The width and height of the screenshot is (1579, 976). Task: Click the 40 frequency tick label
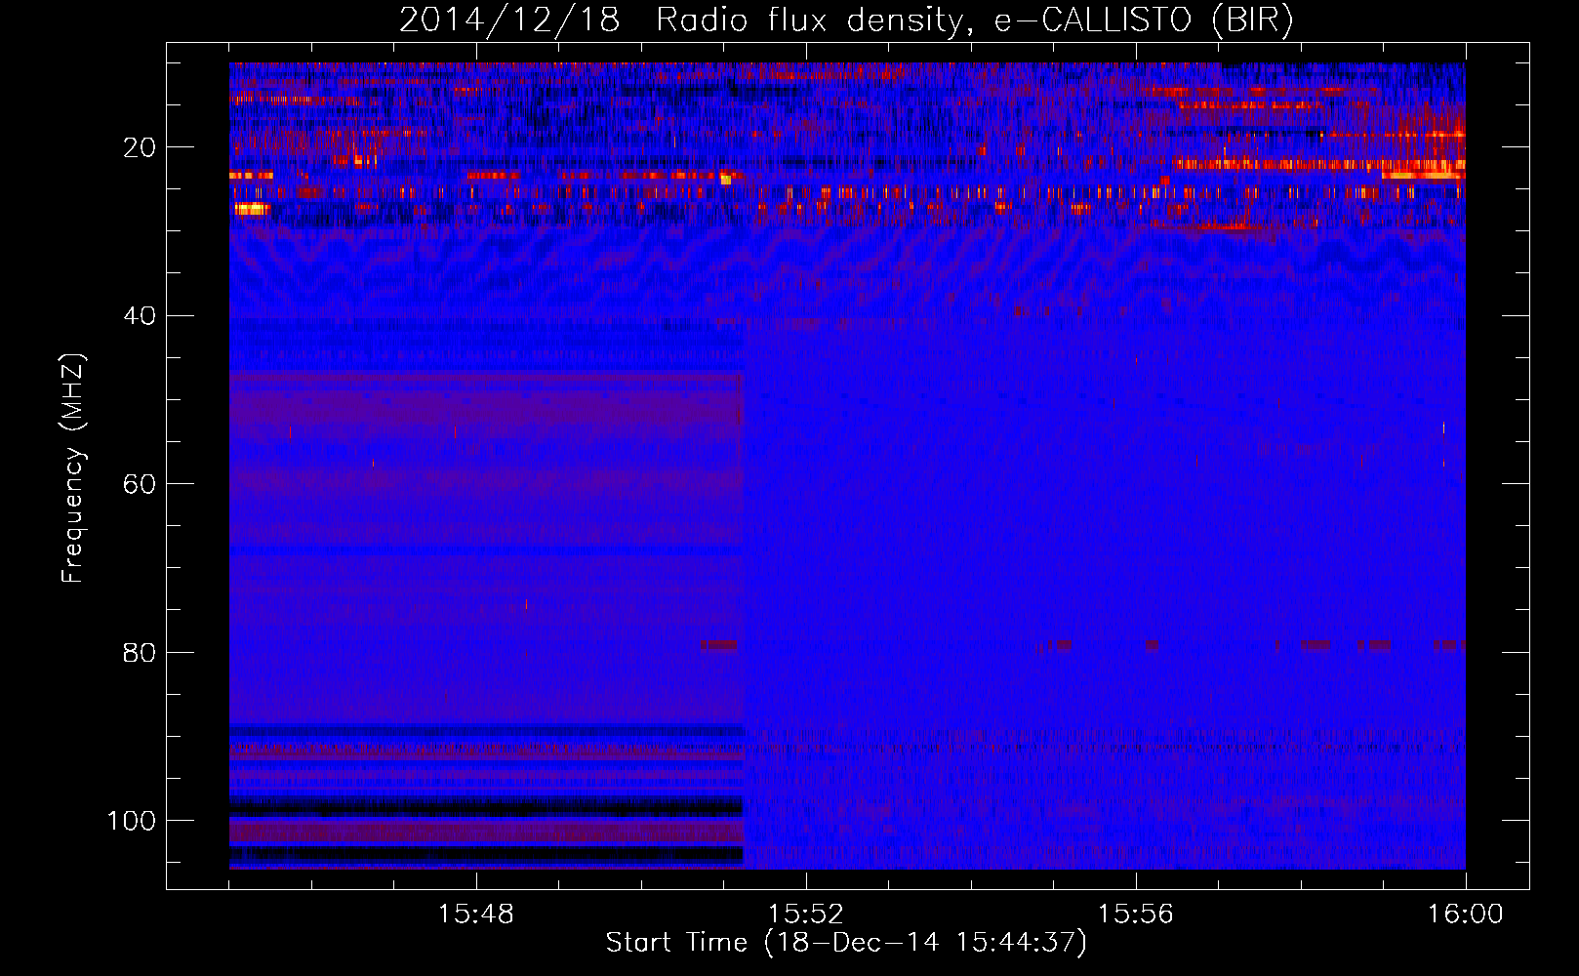[140, 316]
